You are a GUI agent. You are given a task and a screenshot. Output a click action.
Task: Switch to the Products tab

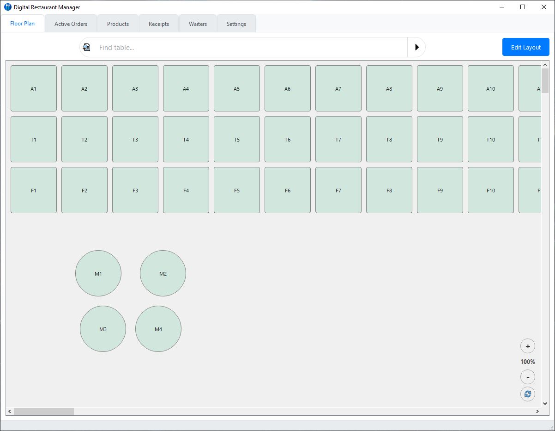(x=118, y=24)
